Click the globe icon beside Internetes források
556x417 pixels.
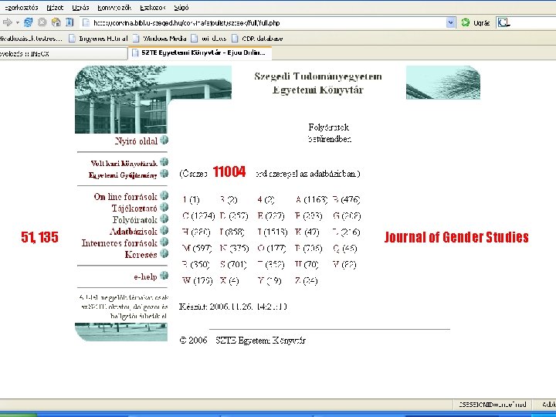pyautogui.click(x=164, y=242)
